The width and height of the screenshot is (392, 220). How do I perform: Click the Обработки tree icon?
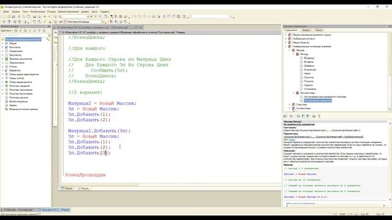[x=7, y=70]
